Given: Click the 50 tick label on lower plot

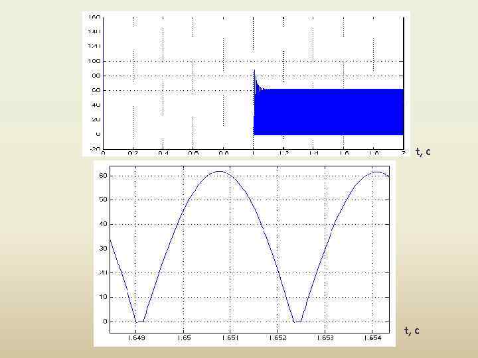Looking at the screenshot, I should point(103,200).
